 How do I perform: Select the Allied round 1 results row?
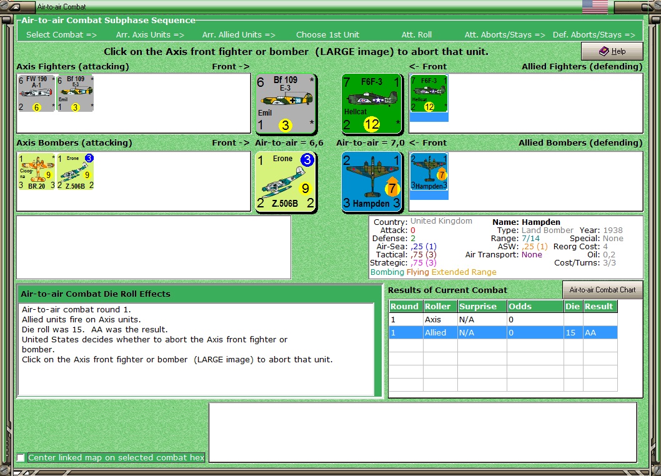[x=503, y=333]
